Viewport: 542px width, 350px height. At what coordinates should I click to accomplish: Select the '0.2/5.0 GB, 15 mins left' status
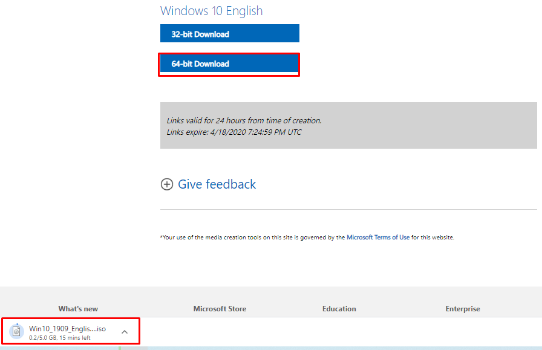60,338
